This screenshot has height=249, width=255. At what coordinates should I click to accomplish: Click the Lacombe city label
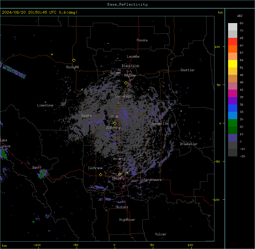133,56
